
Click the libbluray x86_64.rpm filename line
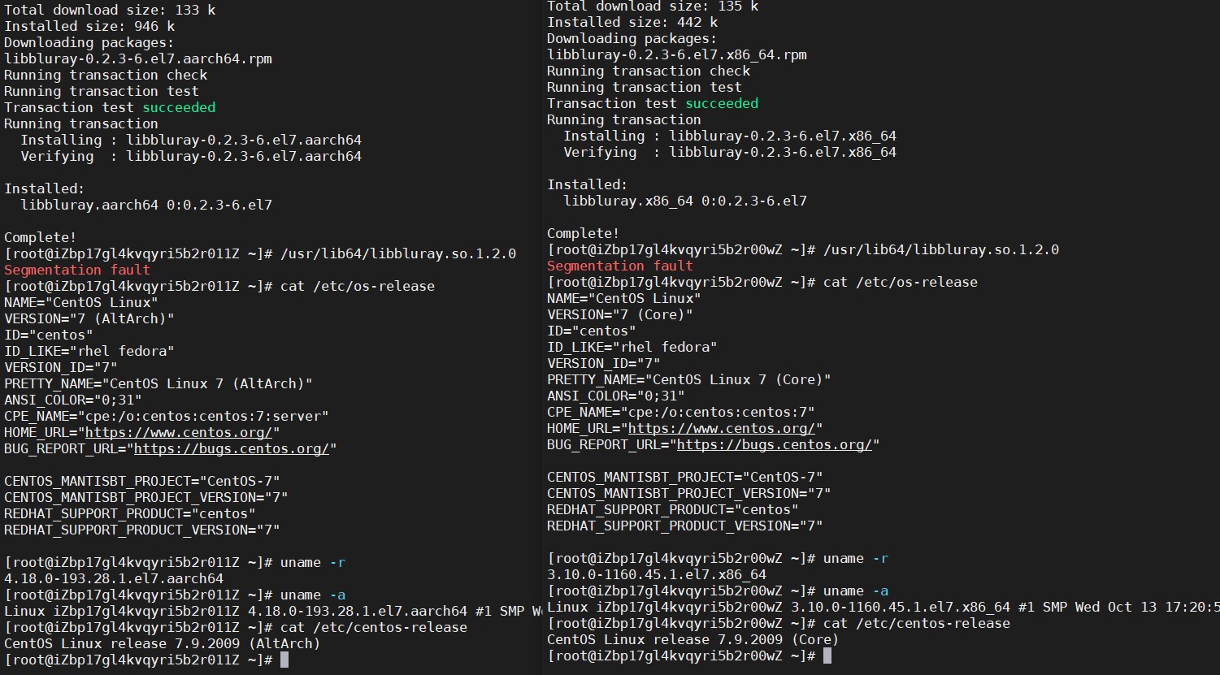[677, 54]
